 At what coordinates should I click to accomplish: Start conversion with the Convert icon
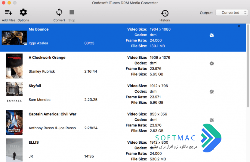coord(59,12)
